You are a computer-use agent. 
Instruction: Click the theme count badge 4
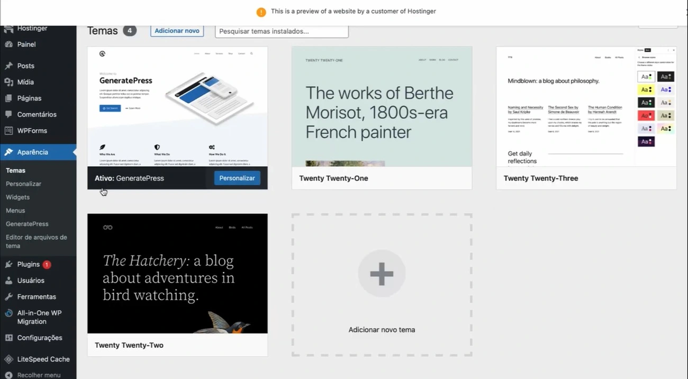click(130, 31)
